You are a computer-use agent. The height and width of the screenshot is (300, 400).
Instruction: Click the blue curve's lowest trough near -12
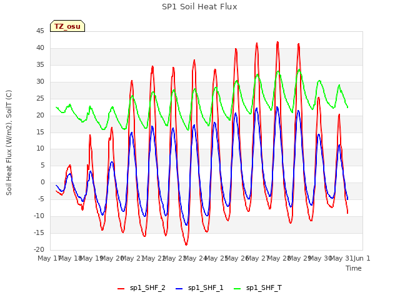coord(186,224)
